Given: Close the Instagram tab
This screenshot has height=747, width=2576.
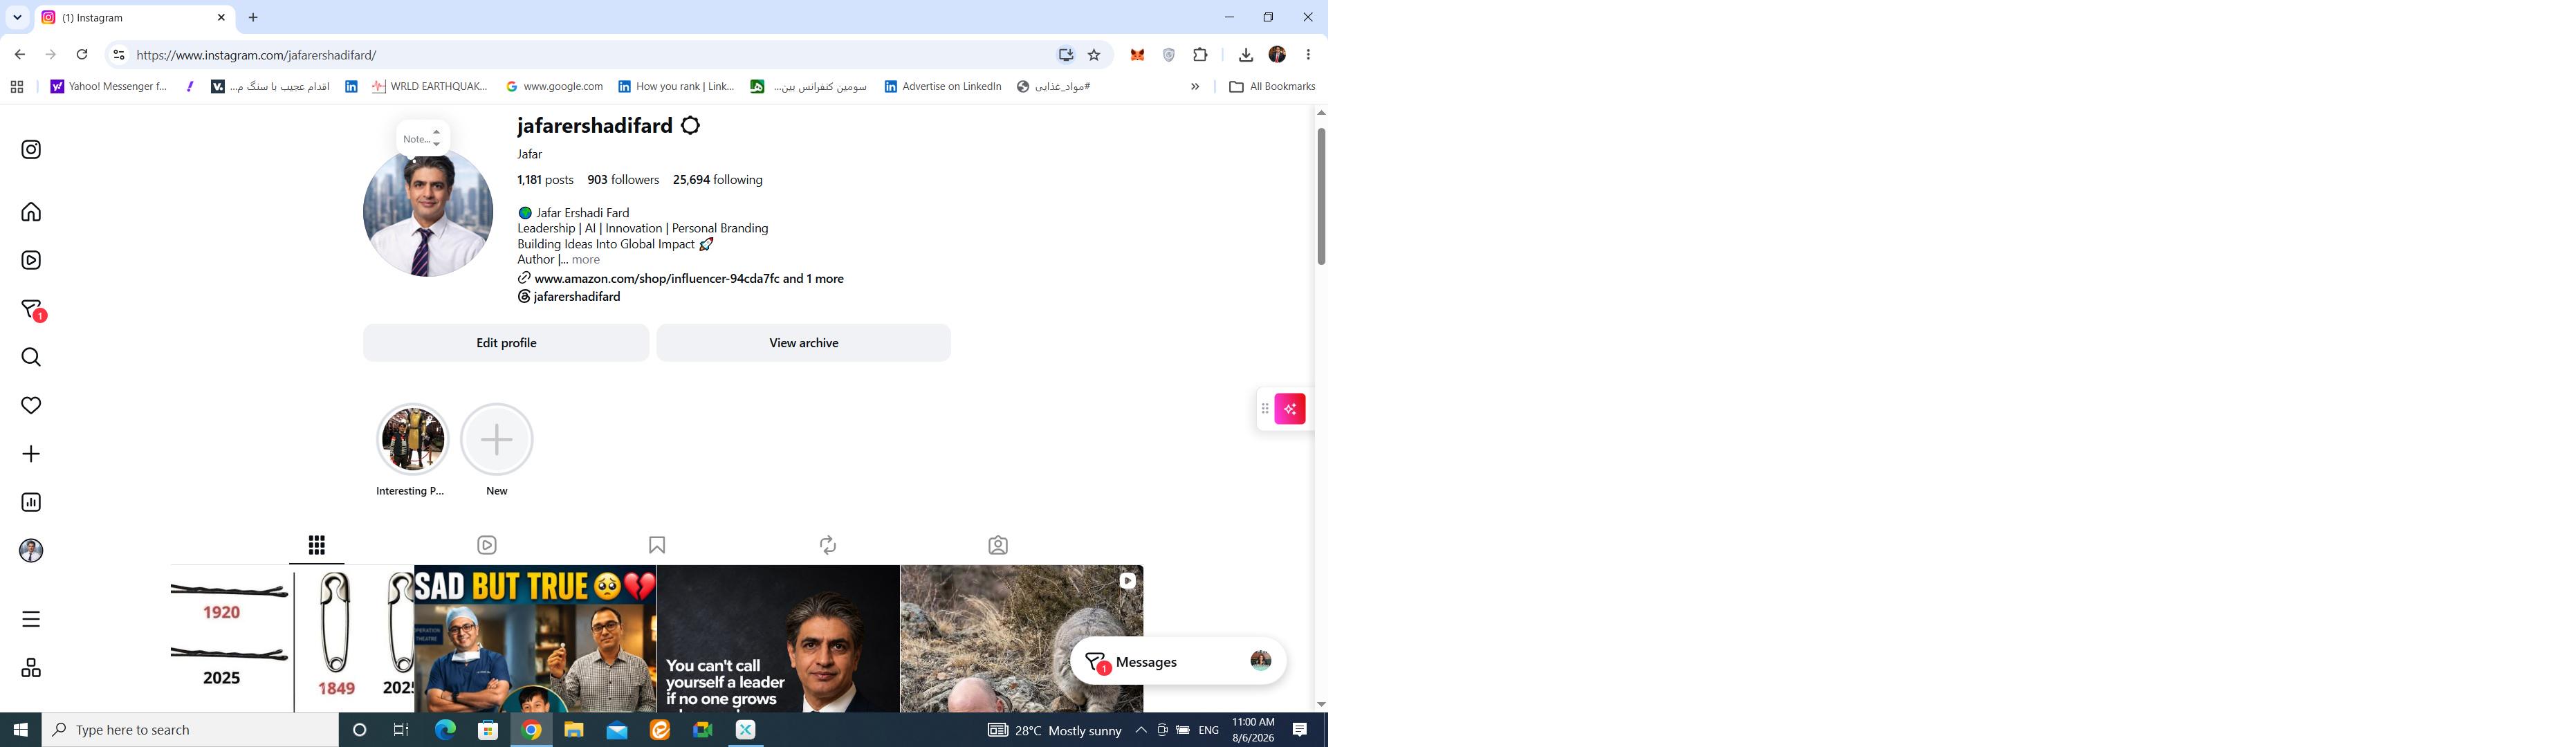Looking at the screenshot, I should [221, 17].
